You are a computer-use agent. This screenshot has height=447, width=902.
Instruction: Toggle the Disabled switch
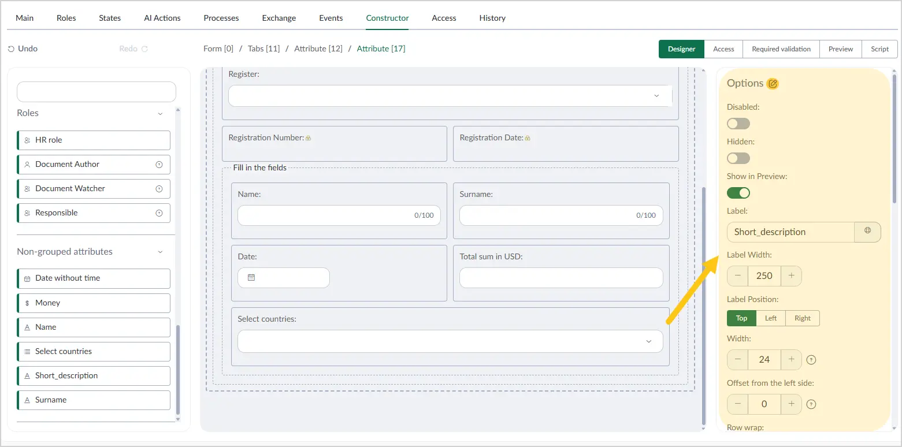738,124
